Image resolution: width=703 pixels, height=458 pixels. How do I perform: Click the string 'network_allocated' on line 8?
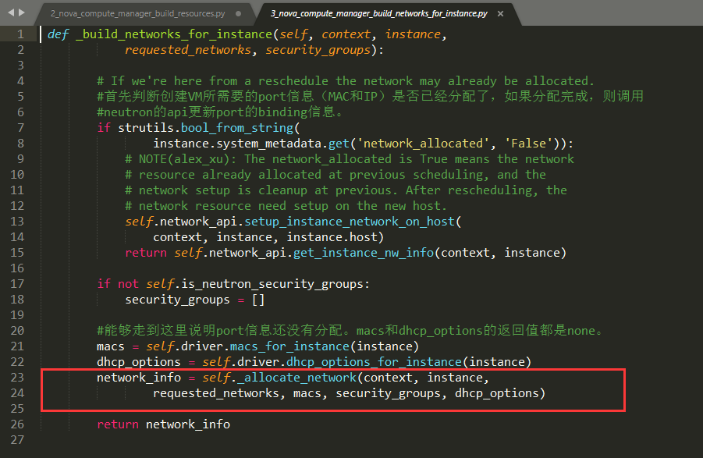click(x=423, y=144)
